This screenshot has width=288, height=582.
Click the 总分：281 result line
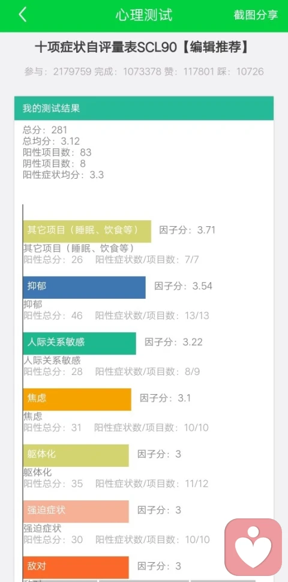(45, 130)
